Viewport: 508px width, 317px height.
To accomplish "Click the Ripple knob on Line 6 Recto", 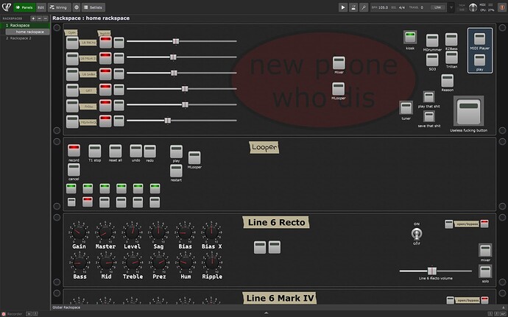I will (212, 262).
